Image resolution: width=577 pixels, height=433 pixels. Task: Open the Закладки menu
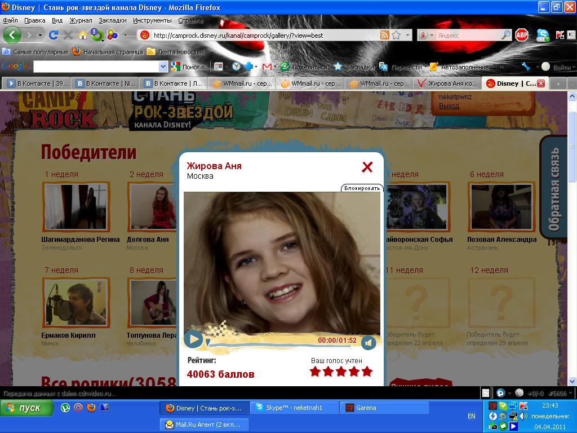click(112, 20)
